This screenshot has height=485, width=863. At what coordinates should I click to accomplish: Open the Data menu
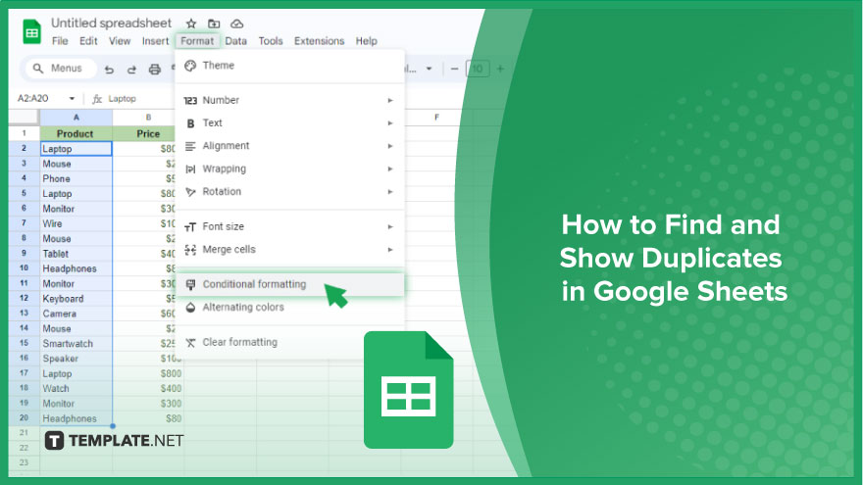(x=235, y=41)
